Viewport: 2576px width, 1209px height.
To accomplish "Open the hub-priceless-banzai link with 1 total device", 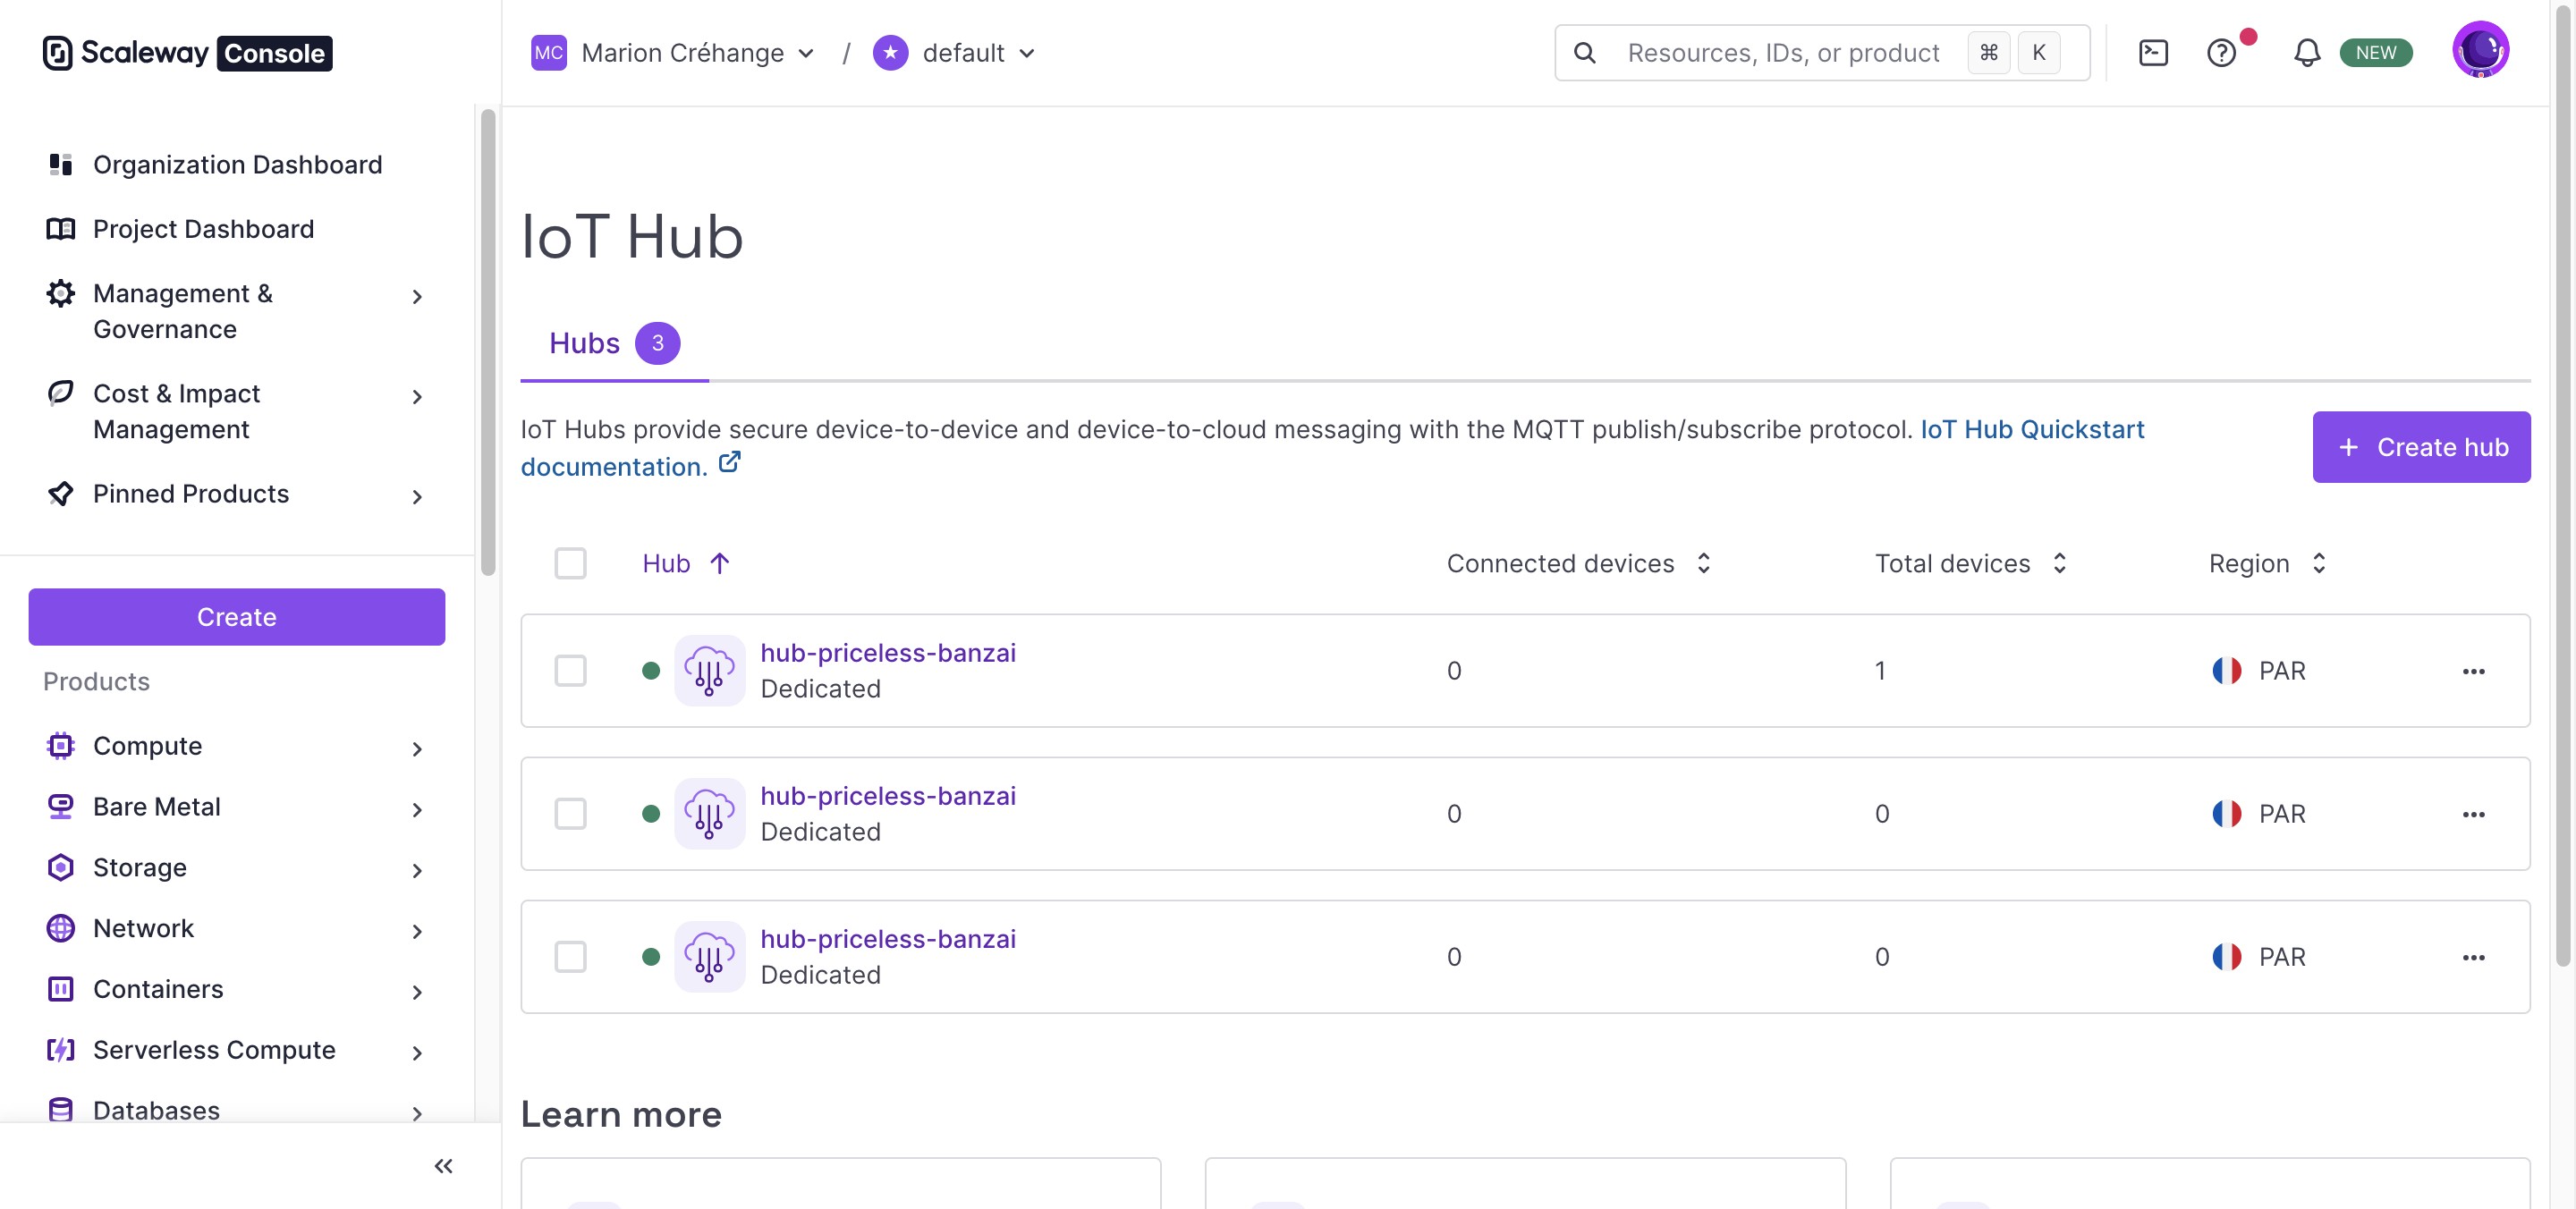I will click(888, 653).
